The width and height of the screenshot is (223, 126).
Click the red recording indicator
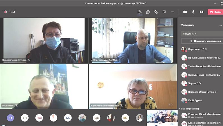pos(5,12)
